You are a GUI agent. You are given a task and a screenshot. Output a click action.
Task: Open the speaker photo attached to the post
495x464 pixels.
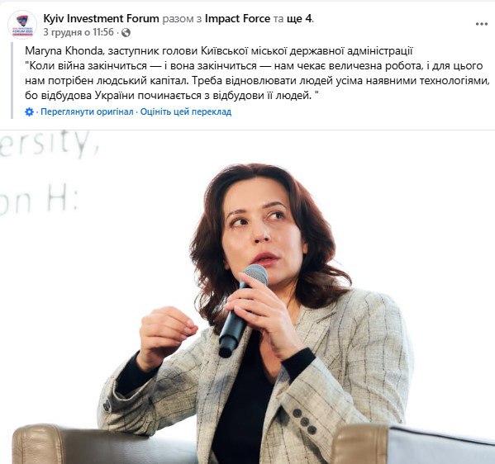pos(248,297)
